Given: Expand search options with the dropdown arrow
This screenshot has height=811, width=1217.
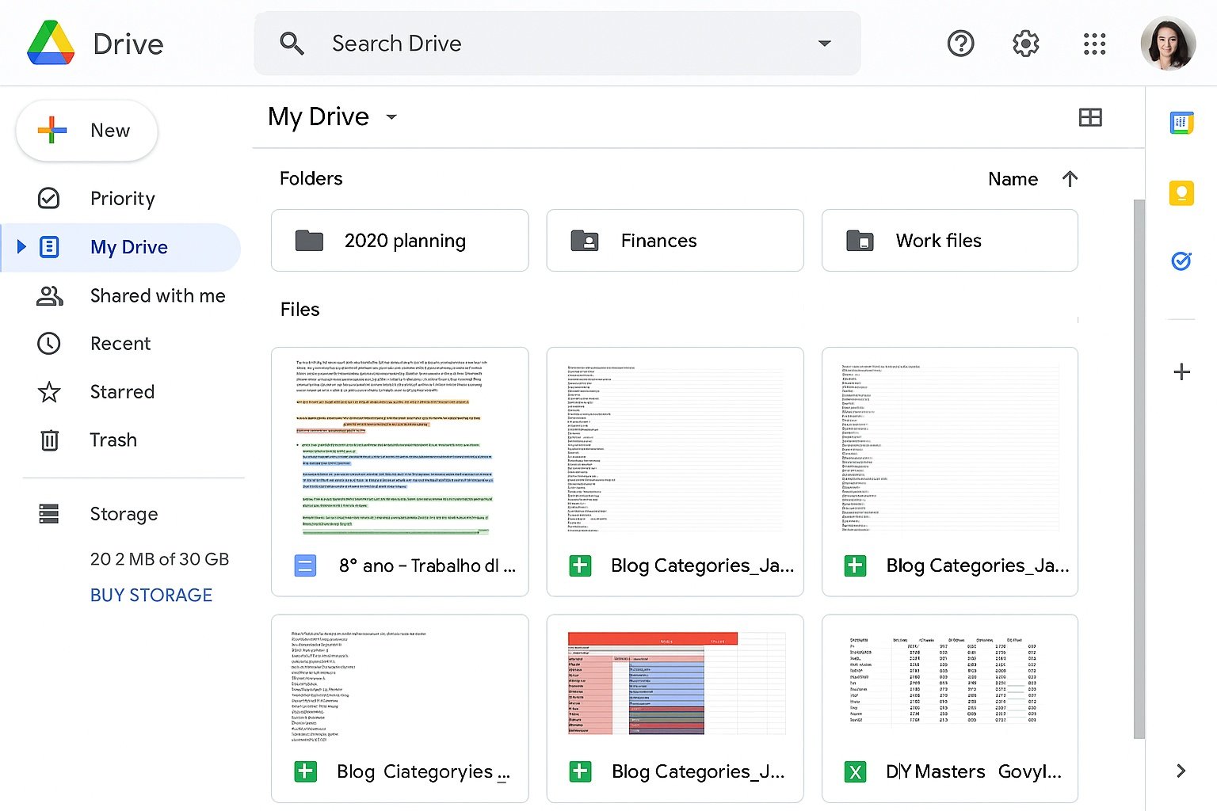Looking at the screenshot, I should coord(824,44).
